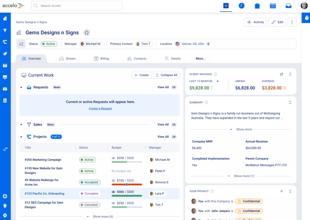Click the budget bar for Website Redesign
This screenshot has height=220, width=310.
(127, 185)
